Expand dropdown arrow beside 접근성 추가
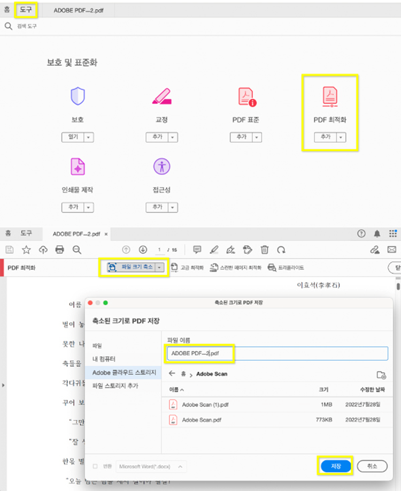This screenshot has width=401, height=491. coord(173,207)
